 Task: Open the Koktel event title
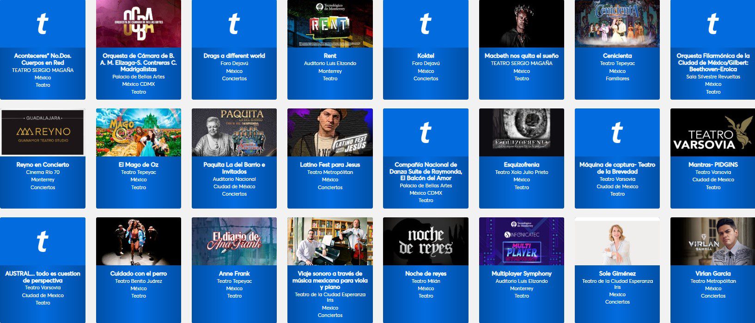point(426,56)
